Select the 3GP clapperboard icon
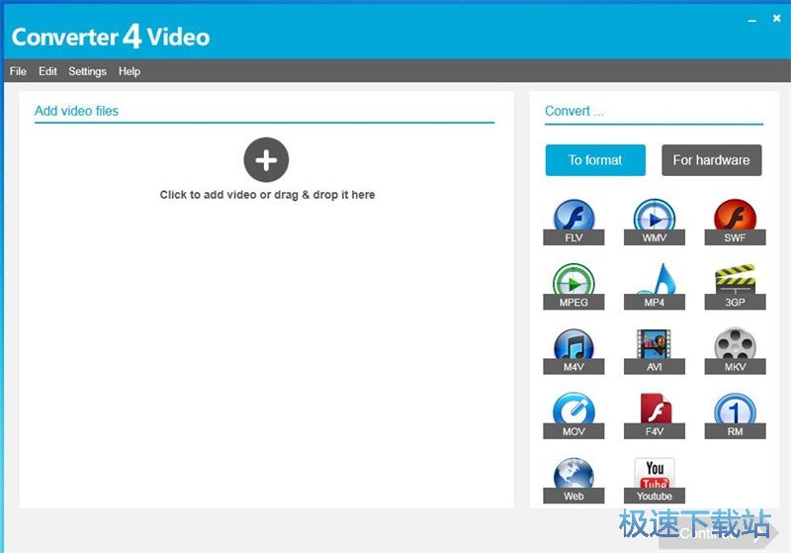Screen dimensions: 791x553 (735, 286)
